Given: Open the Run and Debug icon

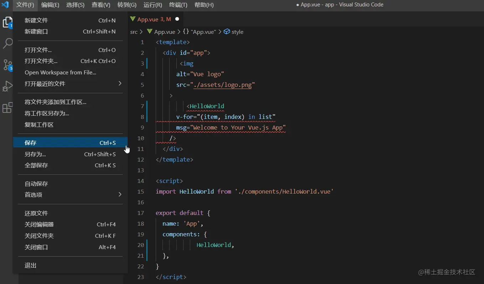Looking at the screenshot, I should tap(7, 86).
